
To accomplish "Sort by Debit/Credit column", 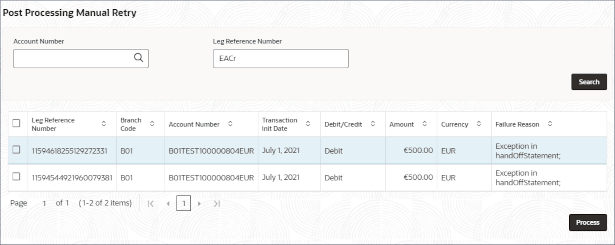I will [x=373, y=124].
